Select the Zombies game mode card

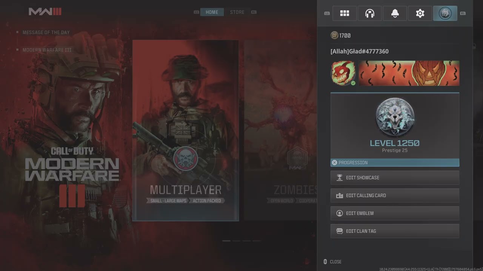click(280, 130)
